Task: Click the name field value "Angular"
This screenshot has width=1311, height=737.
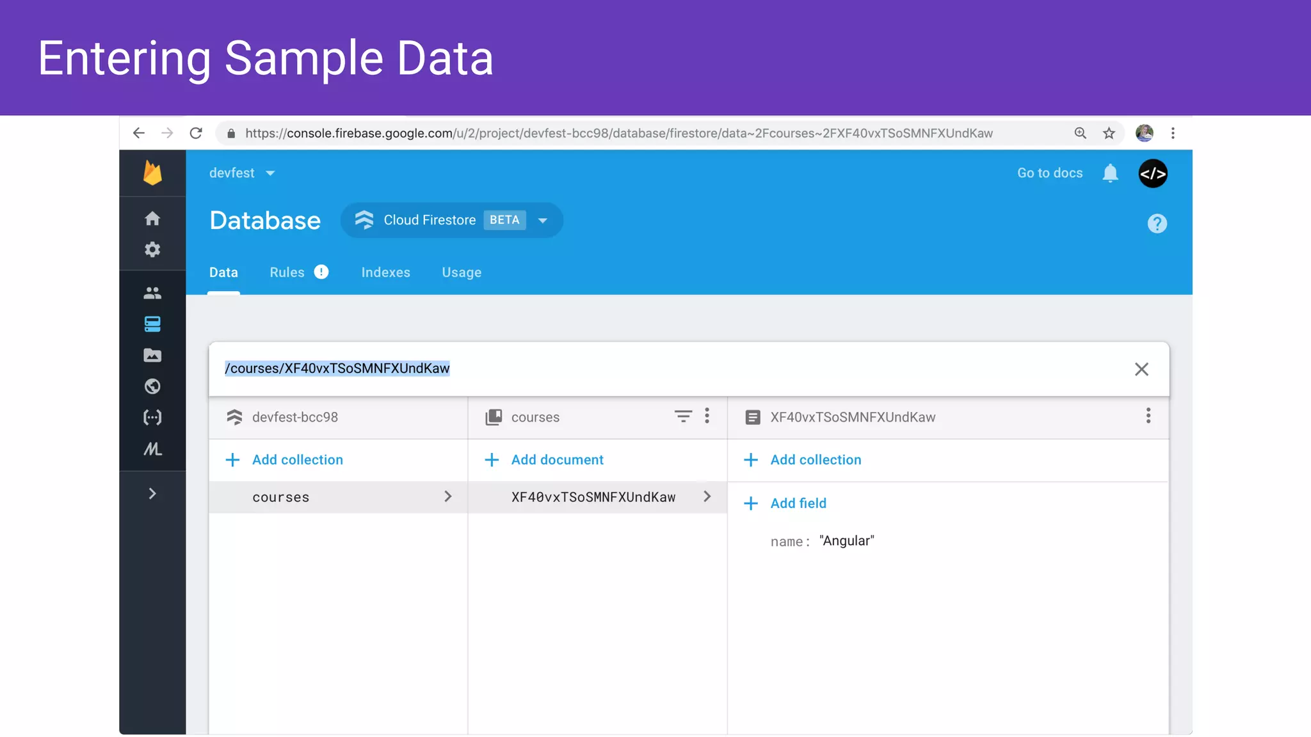Action: click(846, 541)
